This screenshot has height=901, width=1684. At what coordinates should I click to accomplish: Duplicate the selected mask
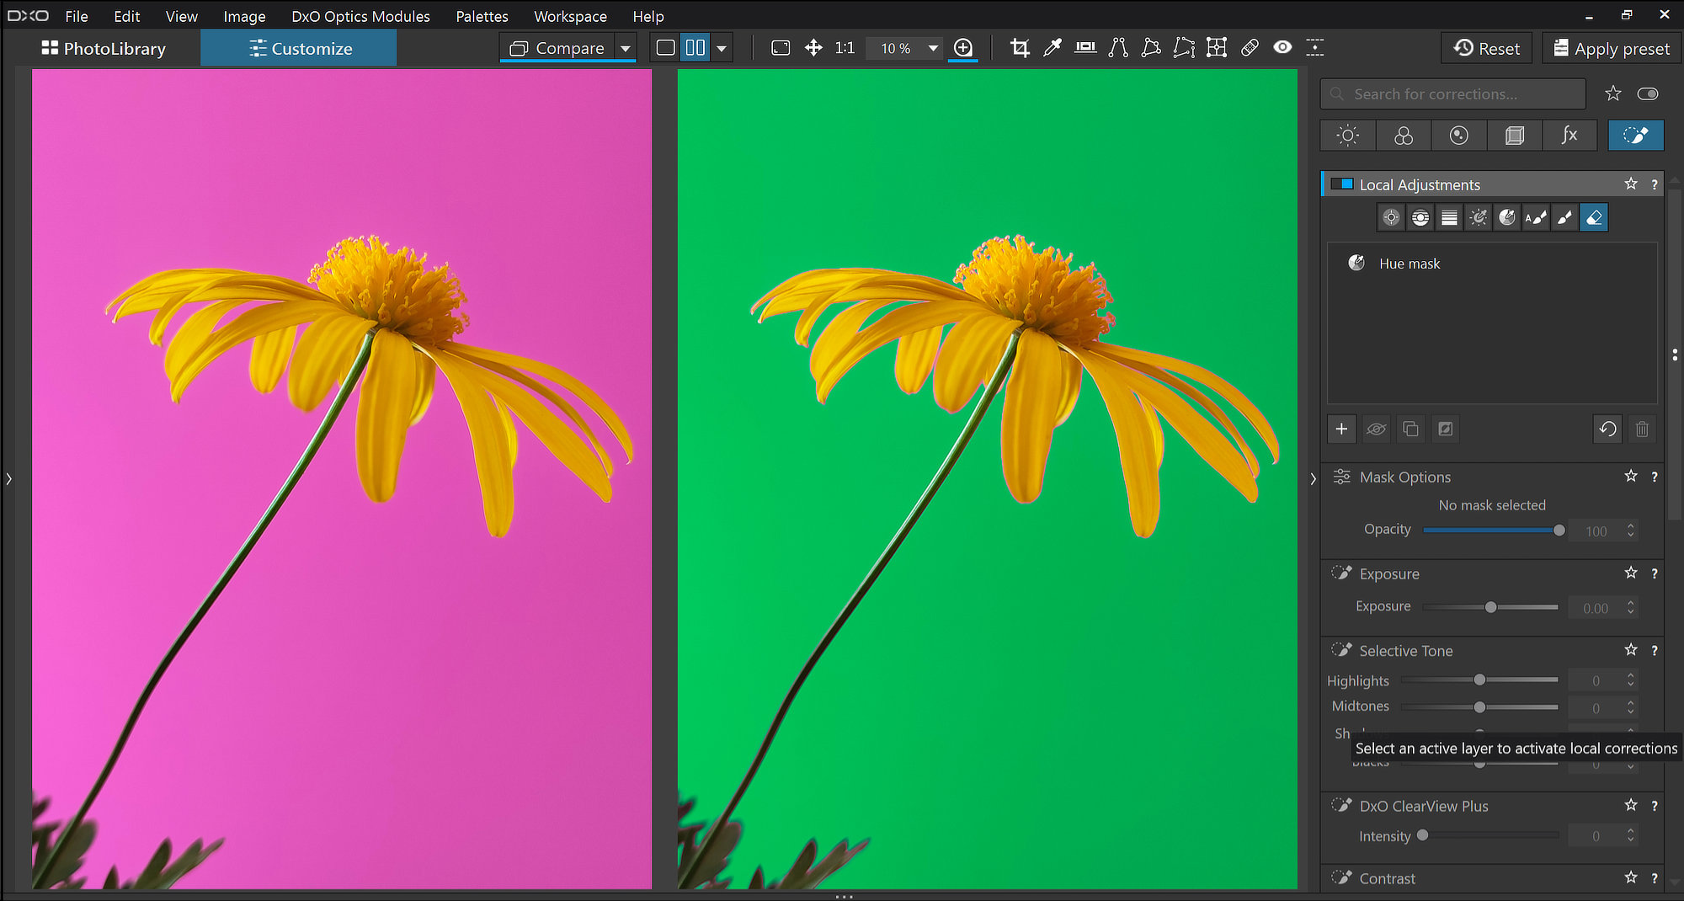click(1410, 429)
